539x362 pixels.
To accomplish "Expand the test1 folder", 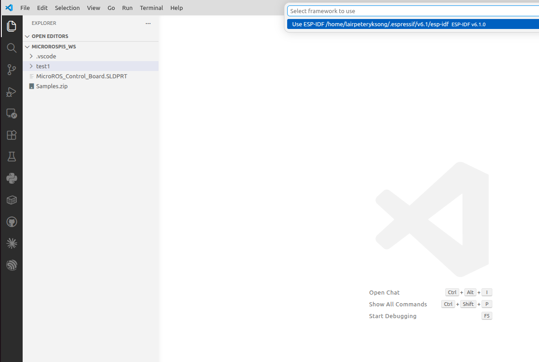I will click(x=91, y=66).
